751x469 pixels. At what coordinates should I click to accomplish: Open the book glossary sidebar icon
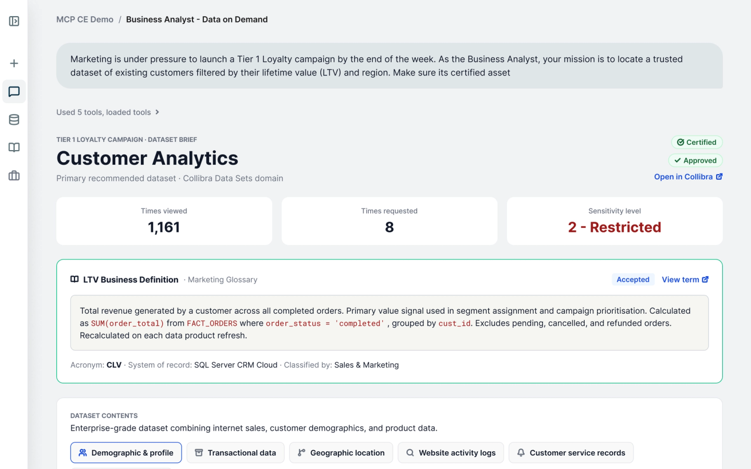coord(14,147)
